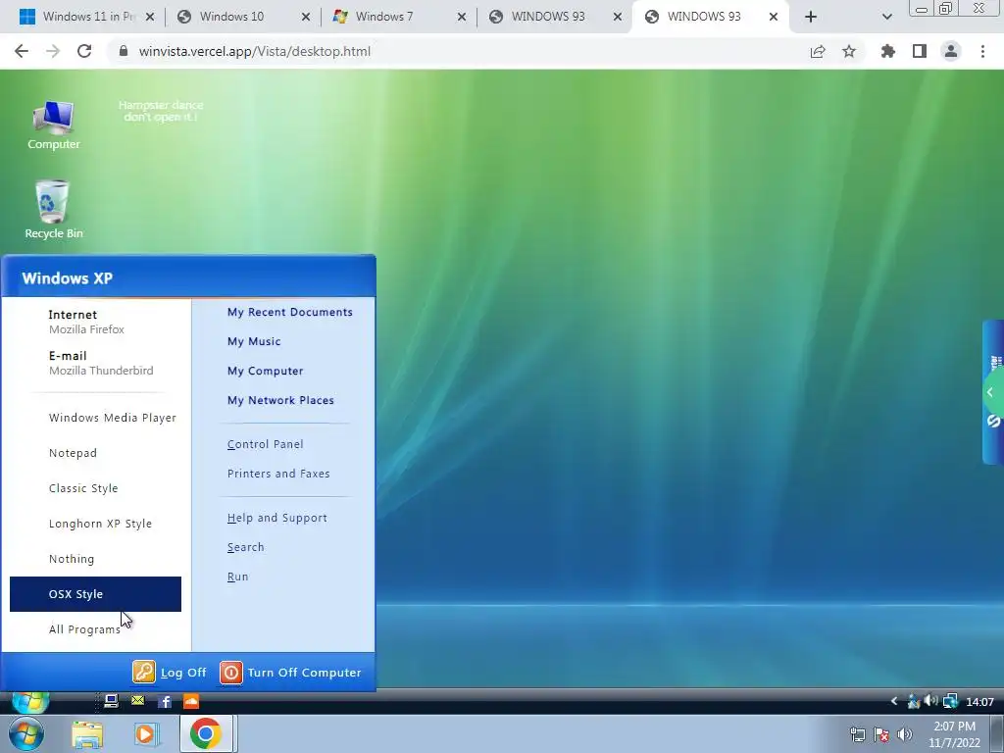Click Search in start menu
This screenshot has width=1004, height=753.
click(x=245, y=547)
